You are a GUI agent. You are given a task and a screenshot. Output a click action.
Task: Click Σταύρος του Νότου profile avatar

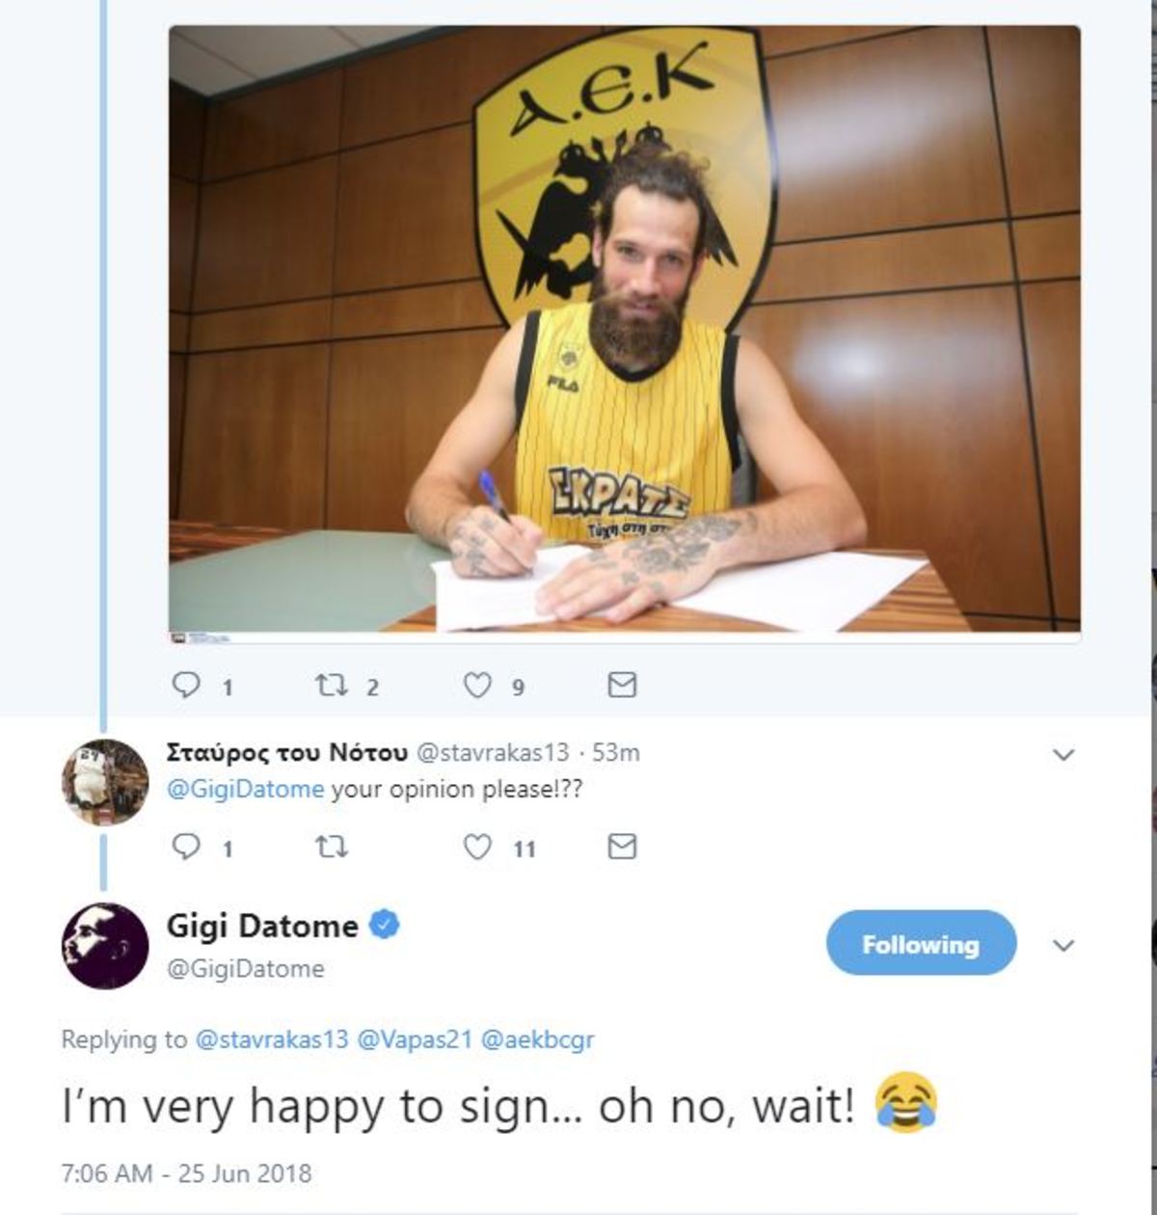tap(105, 782)
